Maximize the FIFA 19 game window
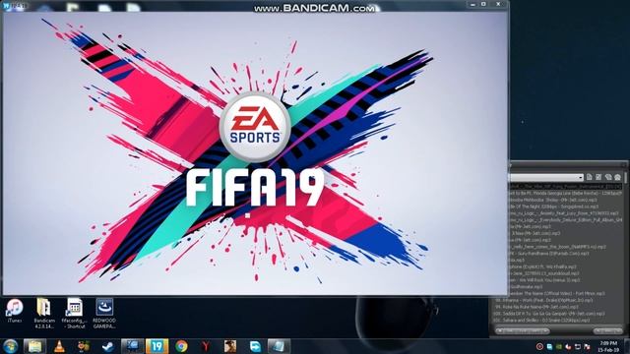Image resolution: width=630 pixels, height=354 pixels. (483, 4)
